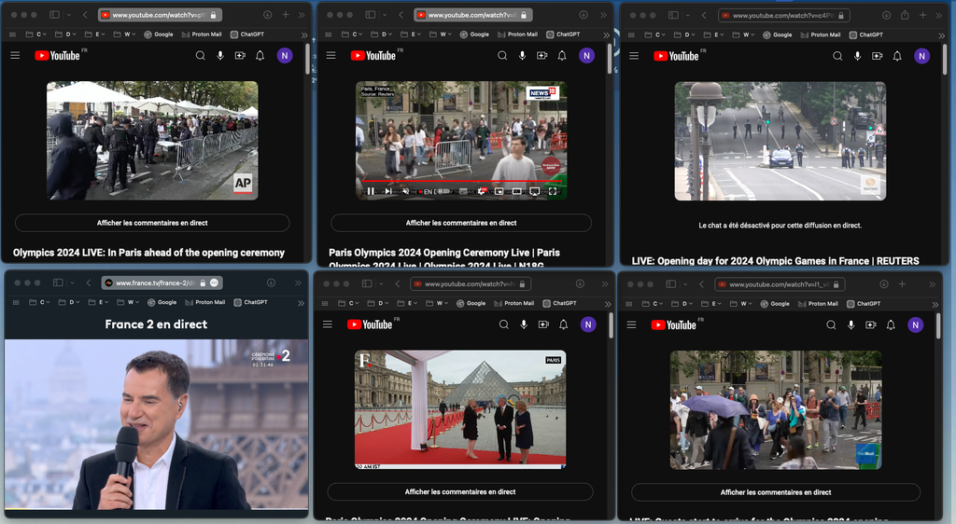Enter fullscreen on the News18 video player
Screen dimensions: 956x524
[553, 191]
